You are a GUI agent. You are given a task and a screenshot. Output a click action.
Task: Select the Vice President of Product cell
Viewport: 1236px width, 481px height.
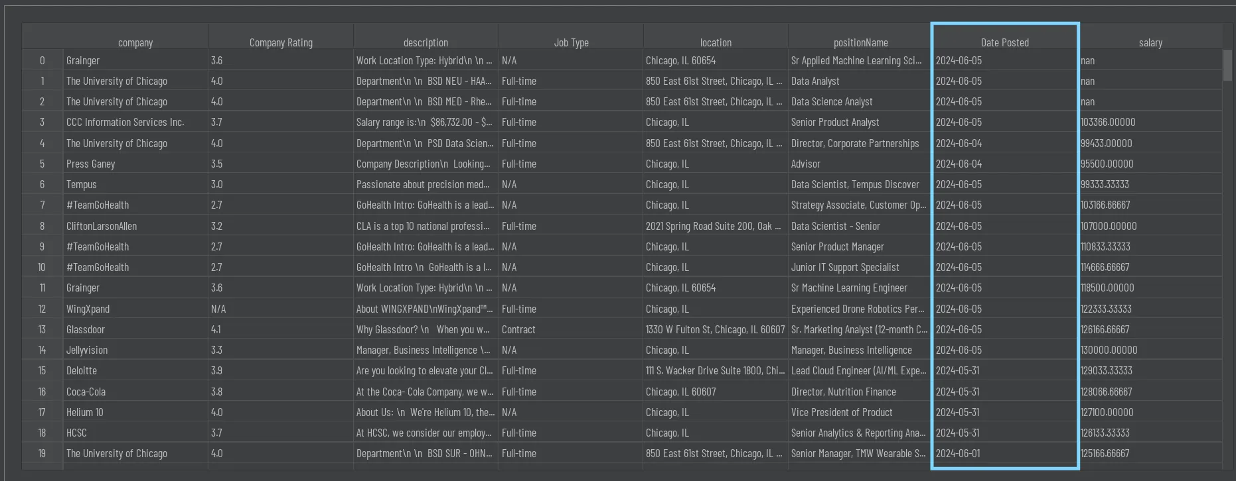tap(842, 412)
